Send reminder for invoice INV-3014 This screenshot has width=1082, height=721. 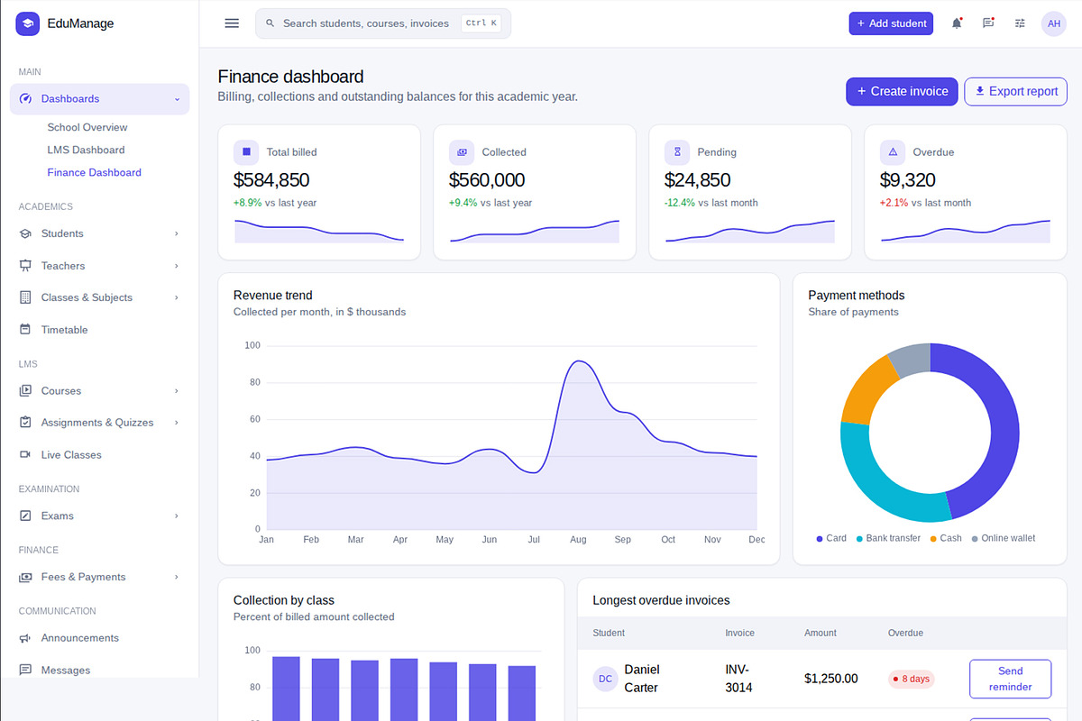point(1010,679)
